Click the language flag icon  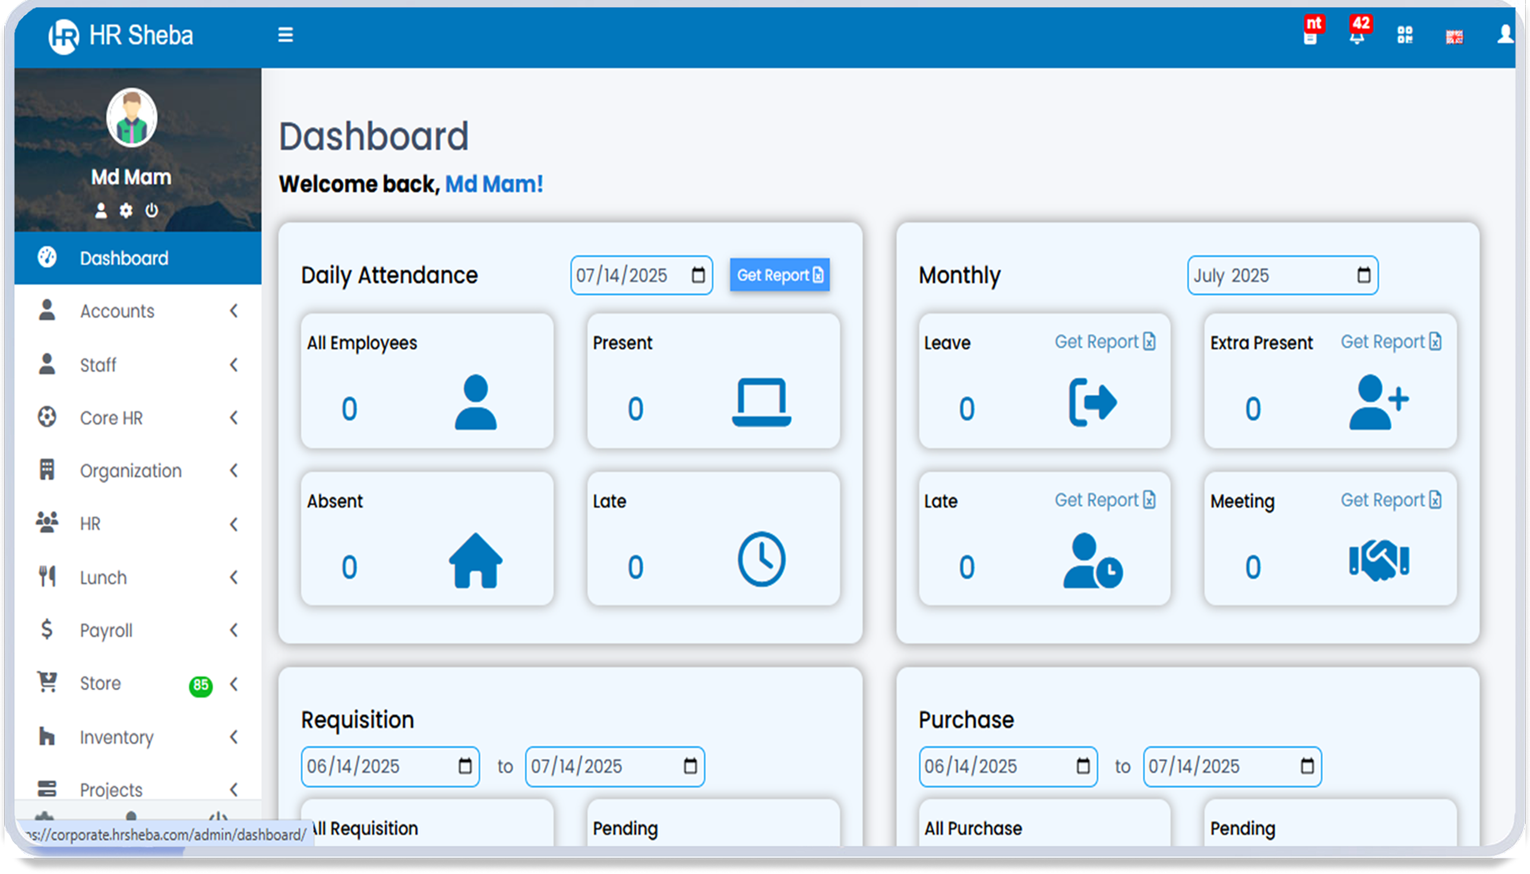click(1454, 37)
